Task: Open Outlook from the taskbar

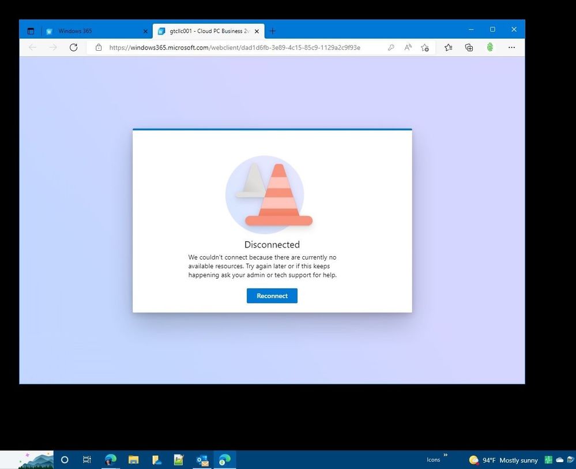Action: [x=201, y=460]
